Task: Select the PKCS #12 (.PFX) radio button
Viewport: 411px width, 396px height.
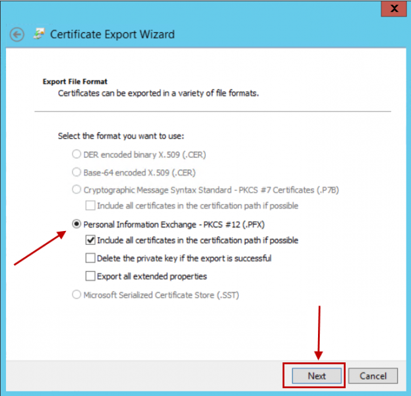Action: [x=77, y=224]
